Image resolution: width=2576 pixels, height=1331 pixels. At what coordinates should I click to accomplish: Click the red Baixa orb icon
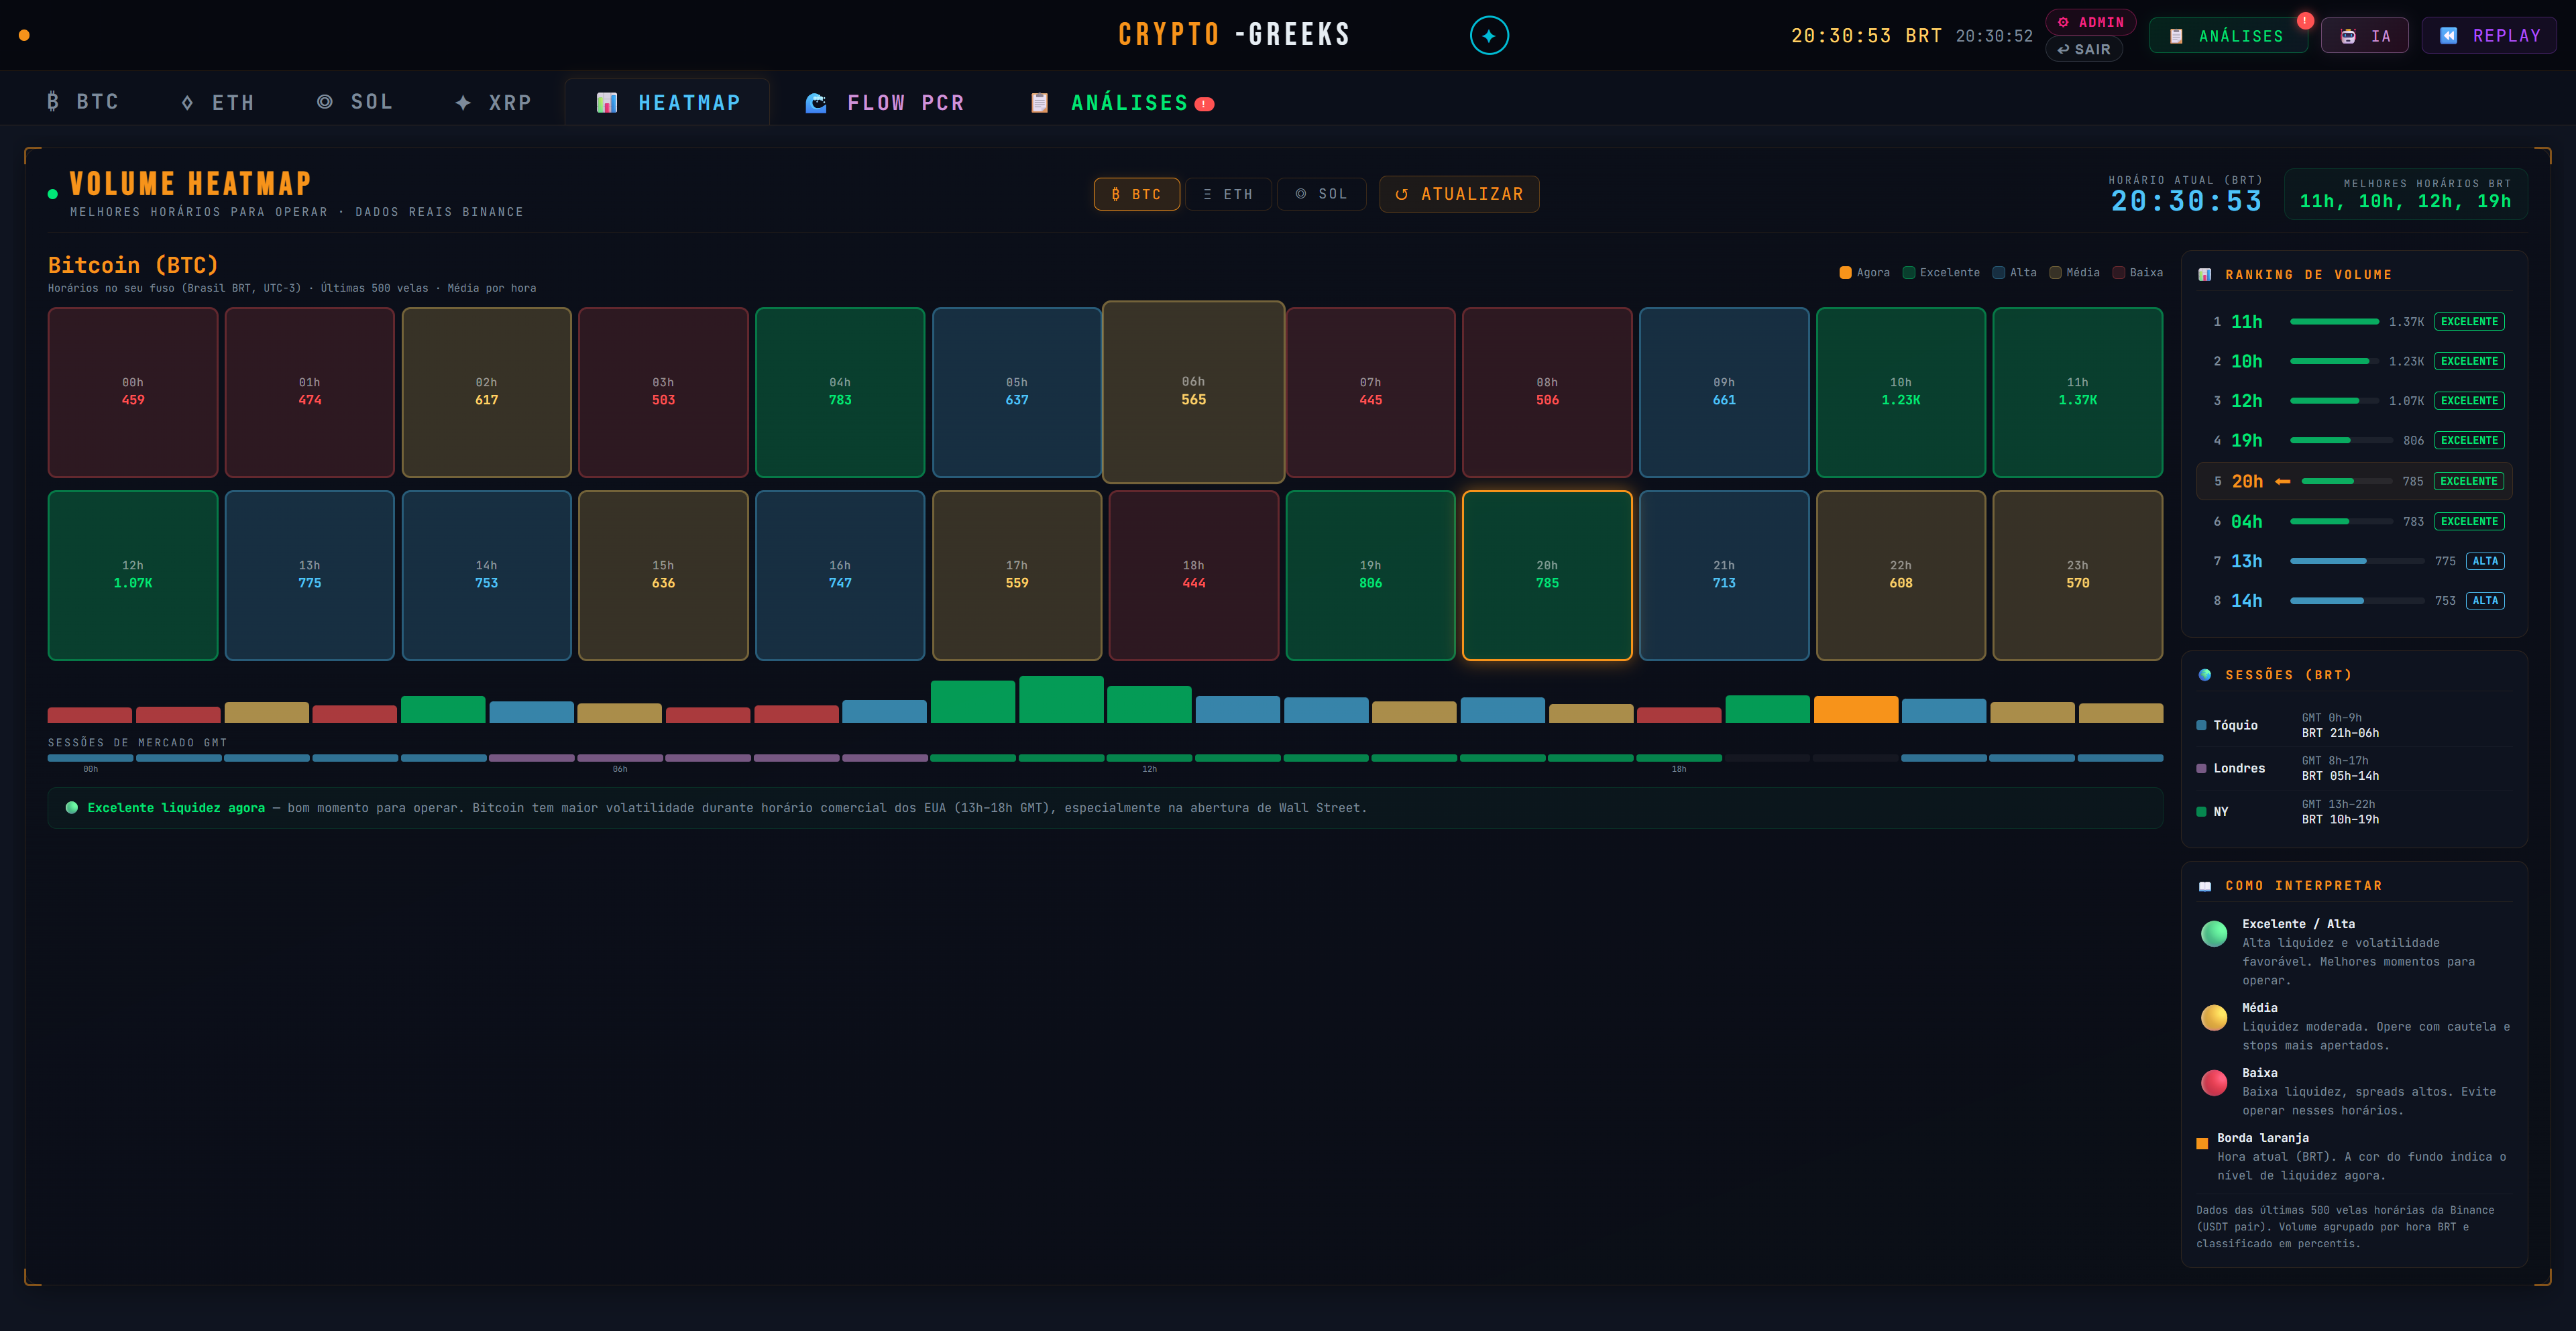tap(2214, 1082)
